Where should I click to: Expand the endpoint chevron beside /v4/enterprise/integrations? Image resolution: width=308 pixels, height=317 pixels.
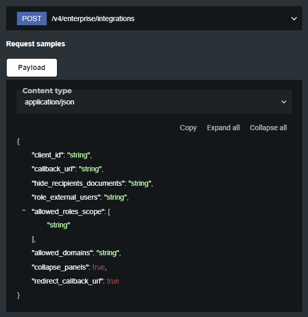(x=294, y=19)
